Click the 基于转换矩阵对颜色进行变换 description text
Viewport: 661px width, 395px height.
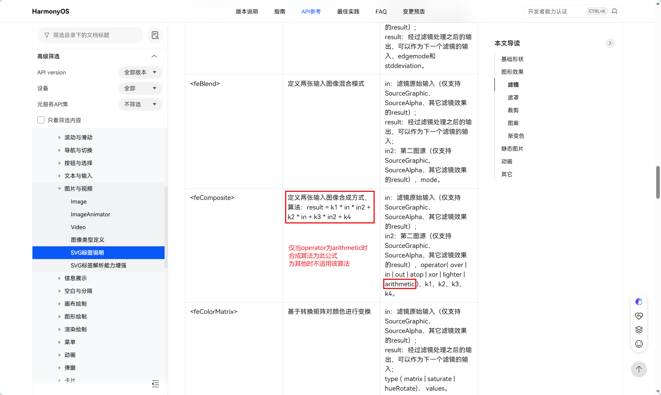point(329,311)
